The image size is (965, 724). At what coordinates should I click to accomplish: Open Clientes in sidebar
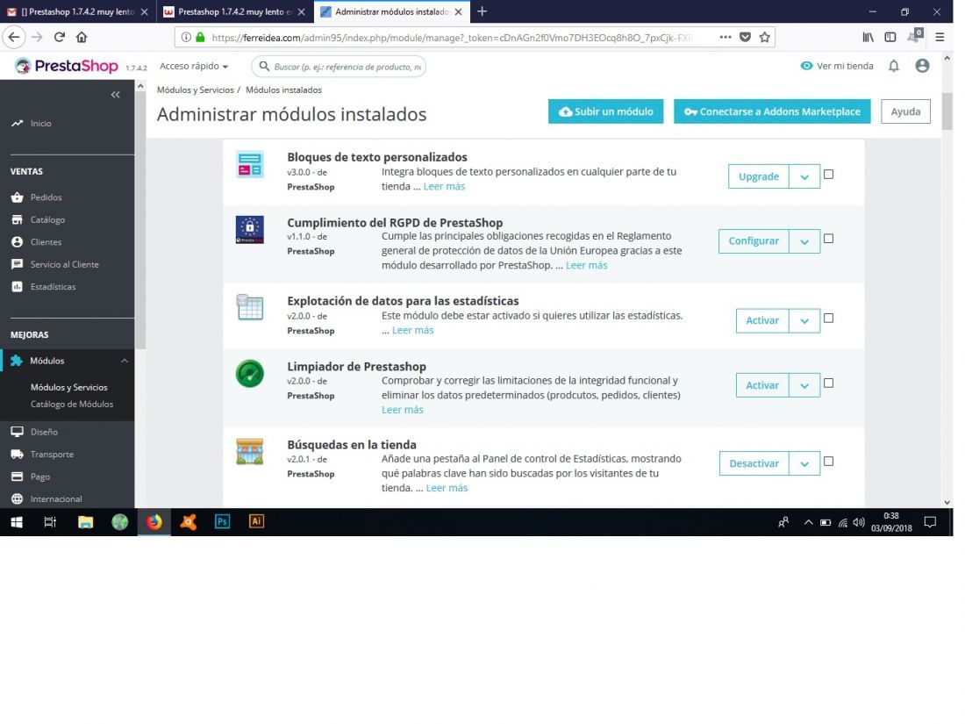[46, 242]
